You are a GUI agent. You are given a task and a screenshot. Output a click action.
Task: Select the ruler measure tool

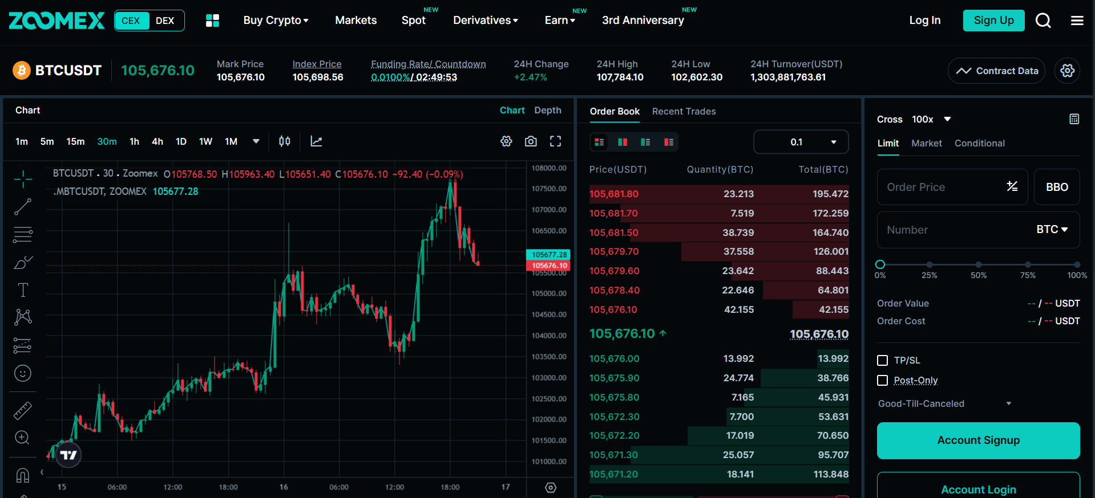click(23, 410)
